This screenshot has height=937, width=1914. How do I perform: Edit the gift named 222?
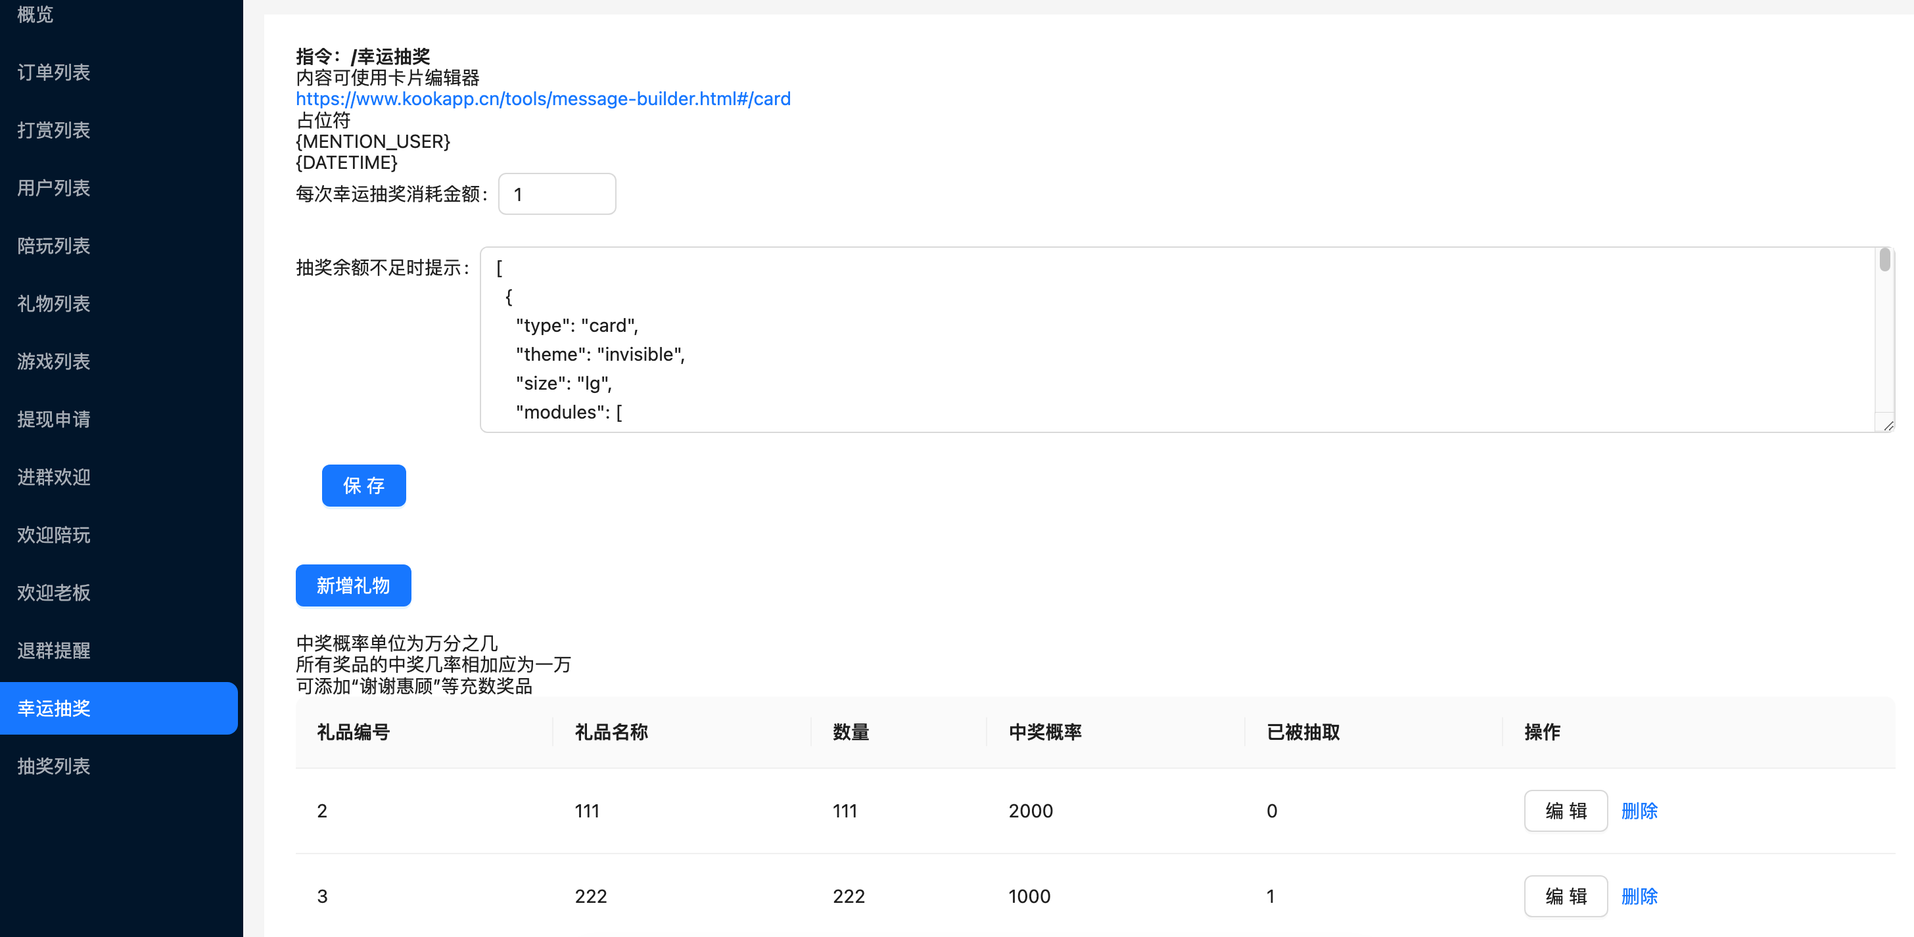coord(1565,896)
